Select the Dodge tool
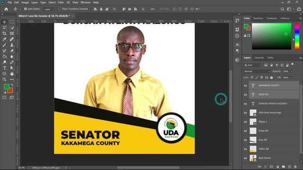 coord(4,62)
